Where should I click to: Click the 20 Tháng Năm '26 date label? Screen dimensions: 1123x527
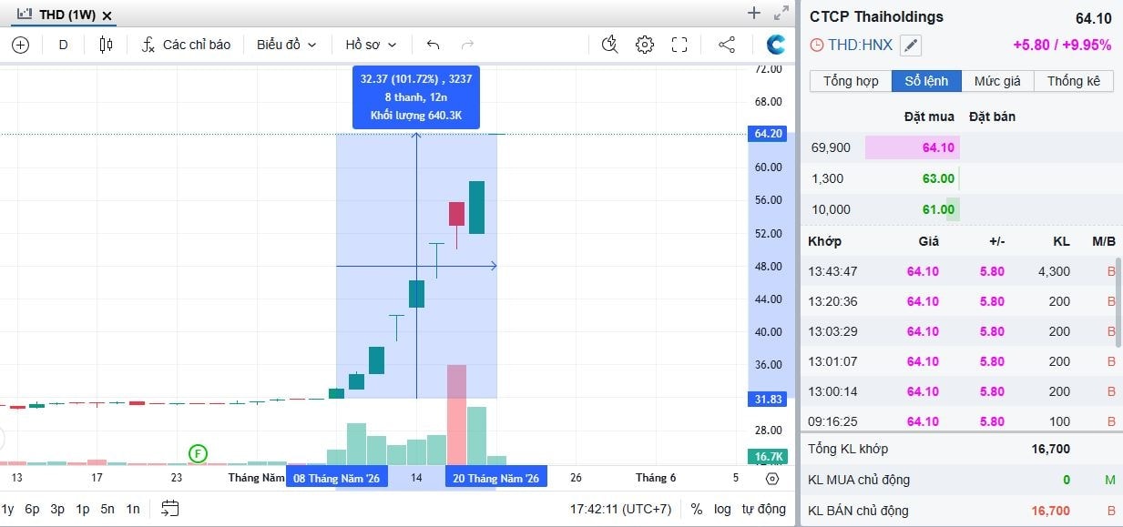495,478
